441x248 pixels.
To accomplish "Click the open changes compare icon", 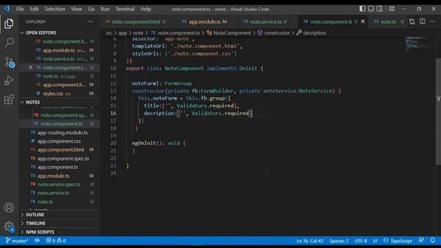I will coord(412,21).
